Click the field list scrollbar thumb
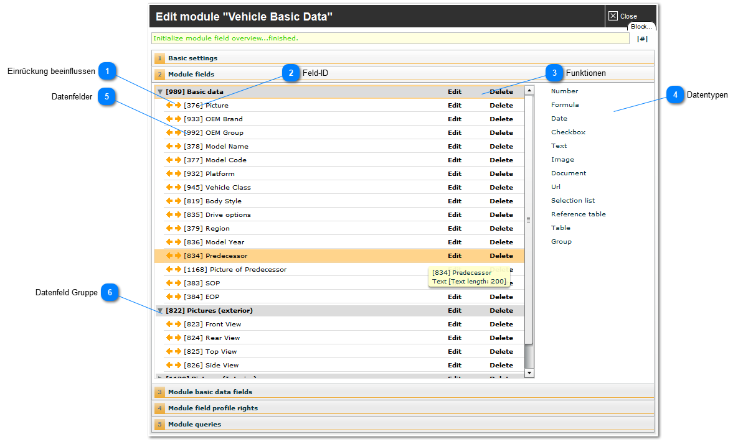Viewport: 738px width, 442px height. (x=529, y=219)
